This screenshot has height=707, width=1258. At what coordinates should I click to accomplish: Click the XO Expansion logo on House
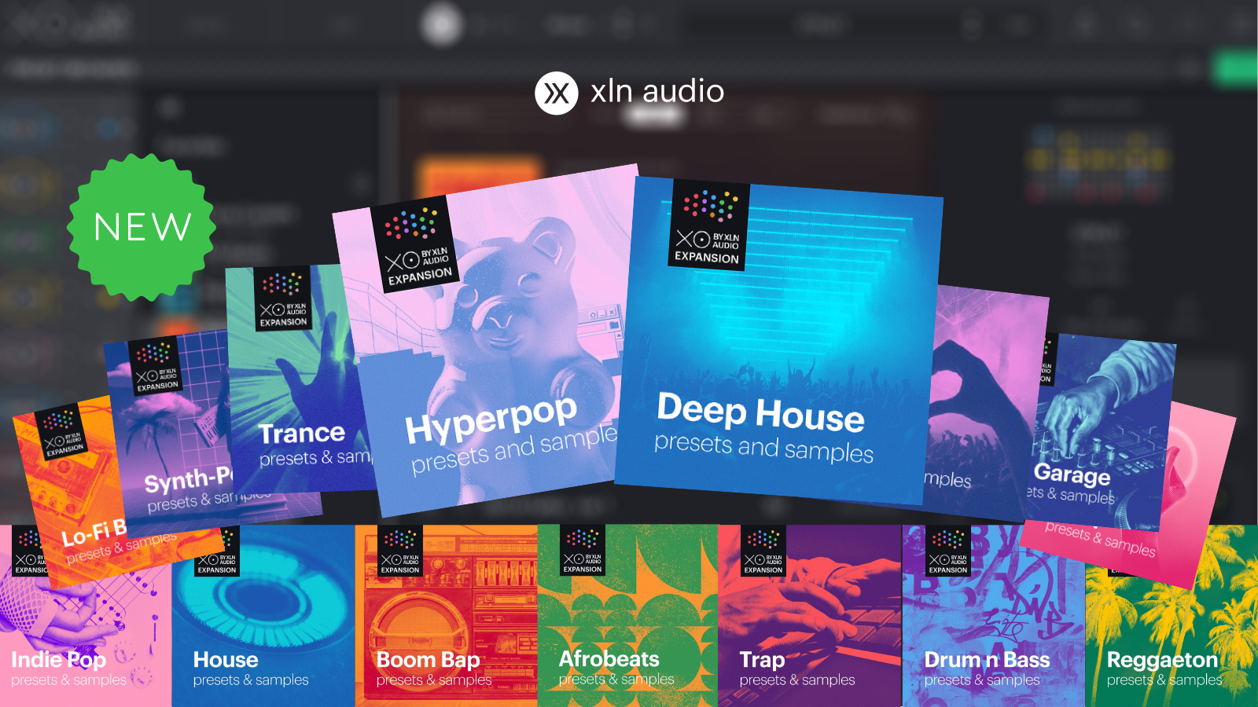click(217, 552)
